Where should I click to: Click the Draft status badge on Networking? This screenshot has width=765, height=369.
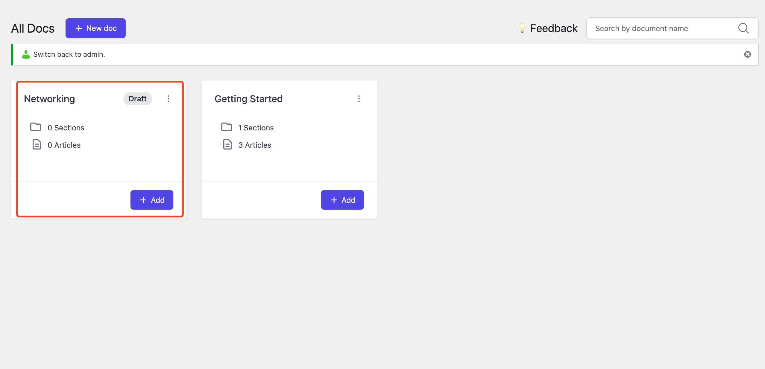[138, 99]
